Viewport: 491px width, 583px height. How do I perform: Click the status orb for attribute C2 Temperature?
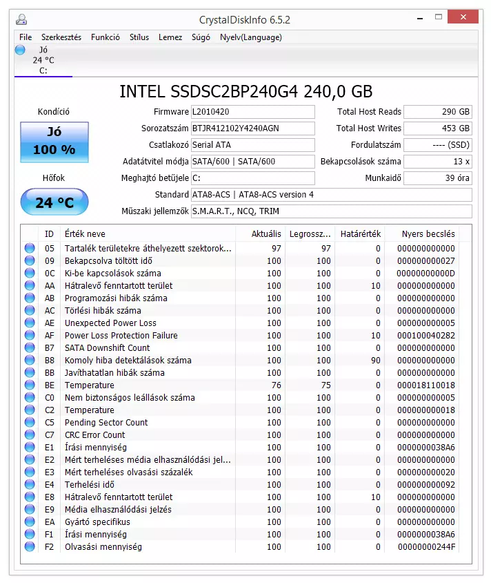pyautogui.click(x=30, y=410)
